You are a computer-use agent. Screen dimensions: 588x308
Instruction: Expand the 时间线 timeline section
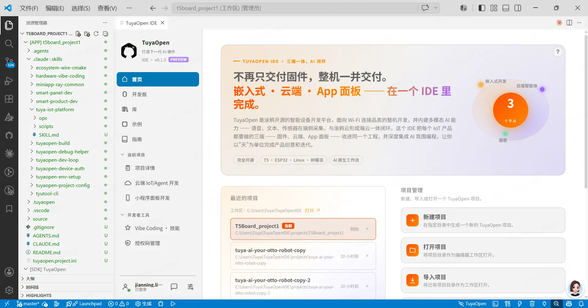tap(66, 287)
